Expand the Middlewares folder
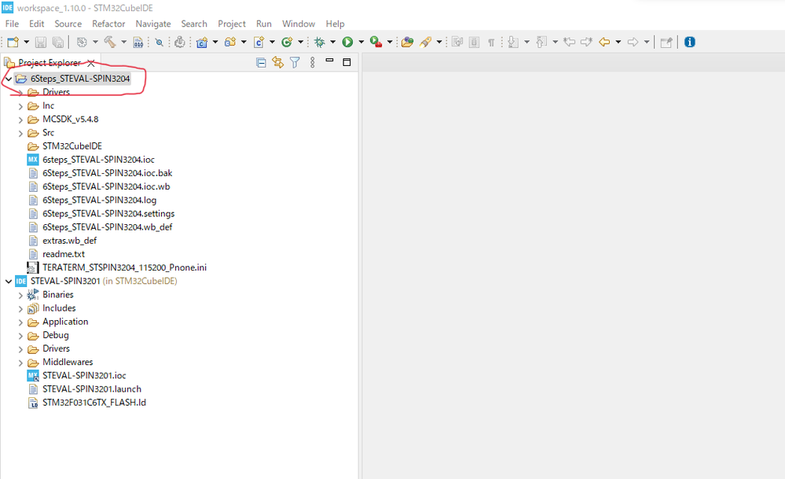785x479 pixels. pyautogui.click(x=20, y=363)
